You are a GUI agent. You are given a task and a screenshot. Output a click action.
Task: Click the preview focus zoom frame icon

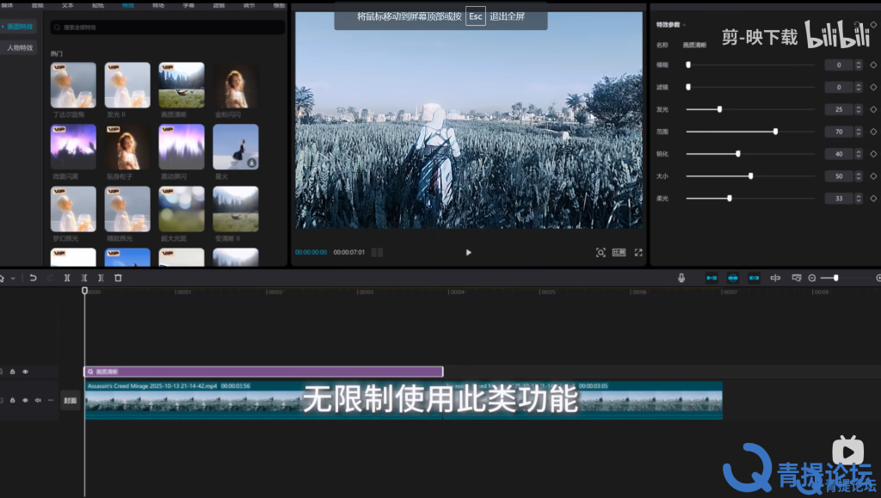(601, 253)
